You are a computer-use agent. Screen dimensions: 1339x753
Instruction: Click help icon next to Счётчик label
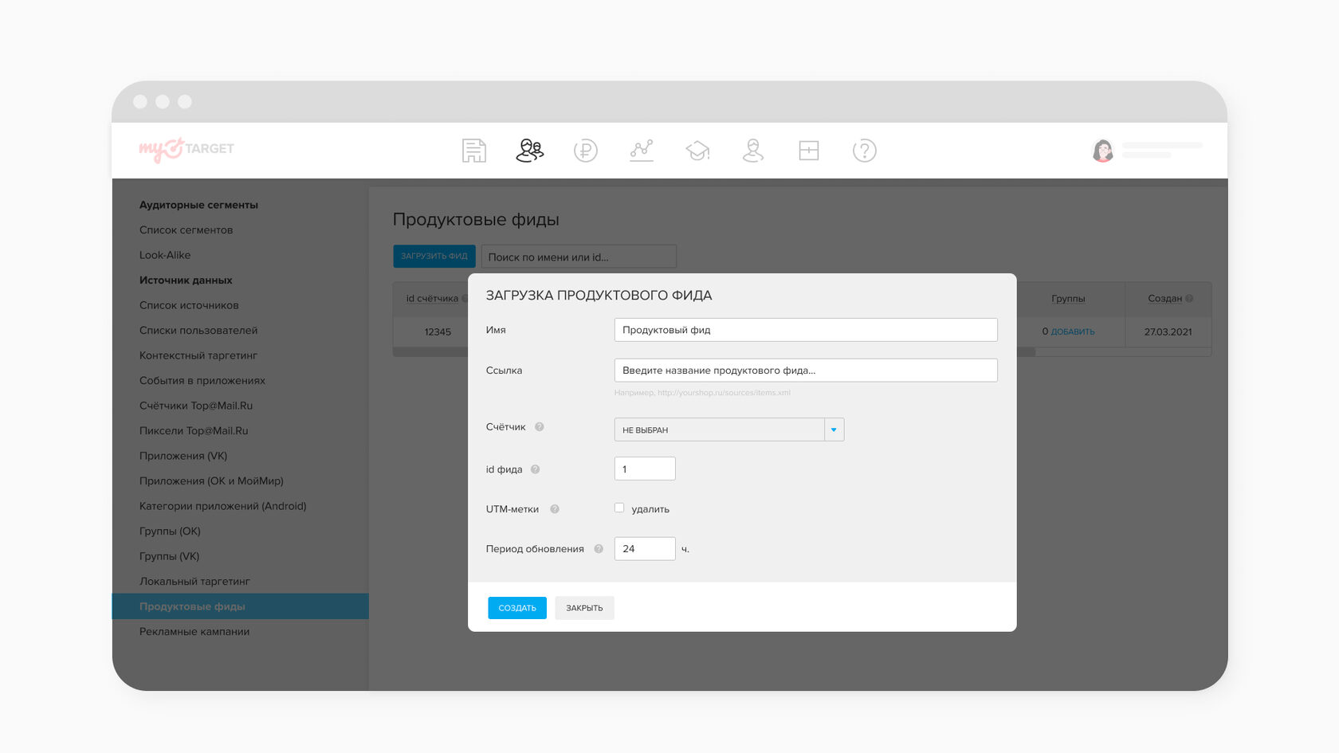tap(540, 427)
